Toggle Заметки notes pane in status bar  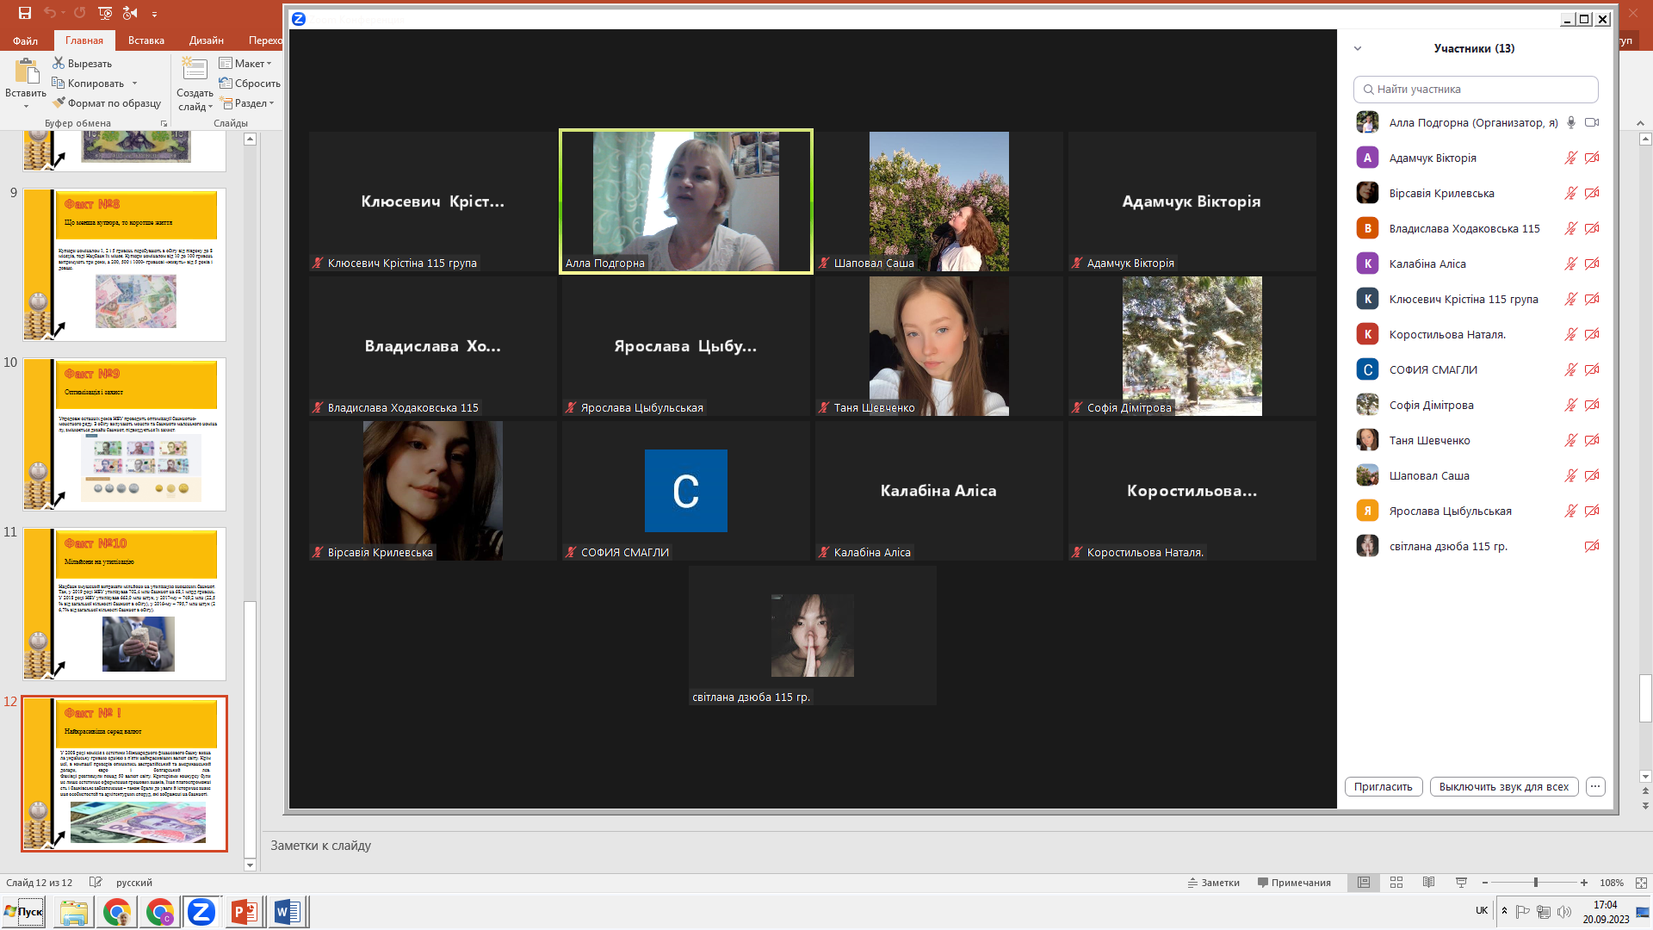pos(1213,883)
